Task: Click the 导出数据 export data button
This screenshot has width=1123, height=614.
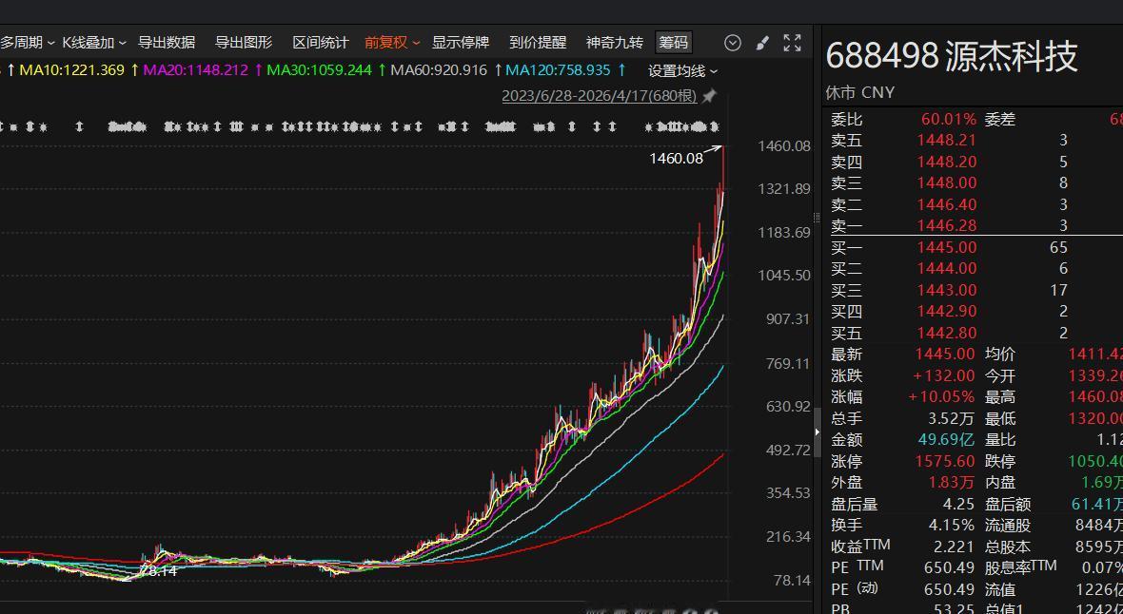Action: [167, 42]
